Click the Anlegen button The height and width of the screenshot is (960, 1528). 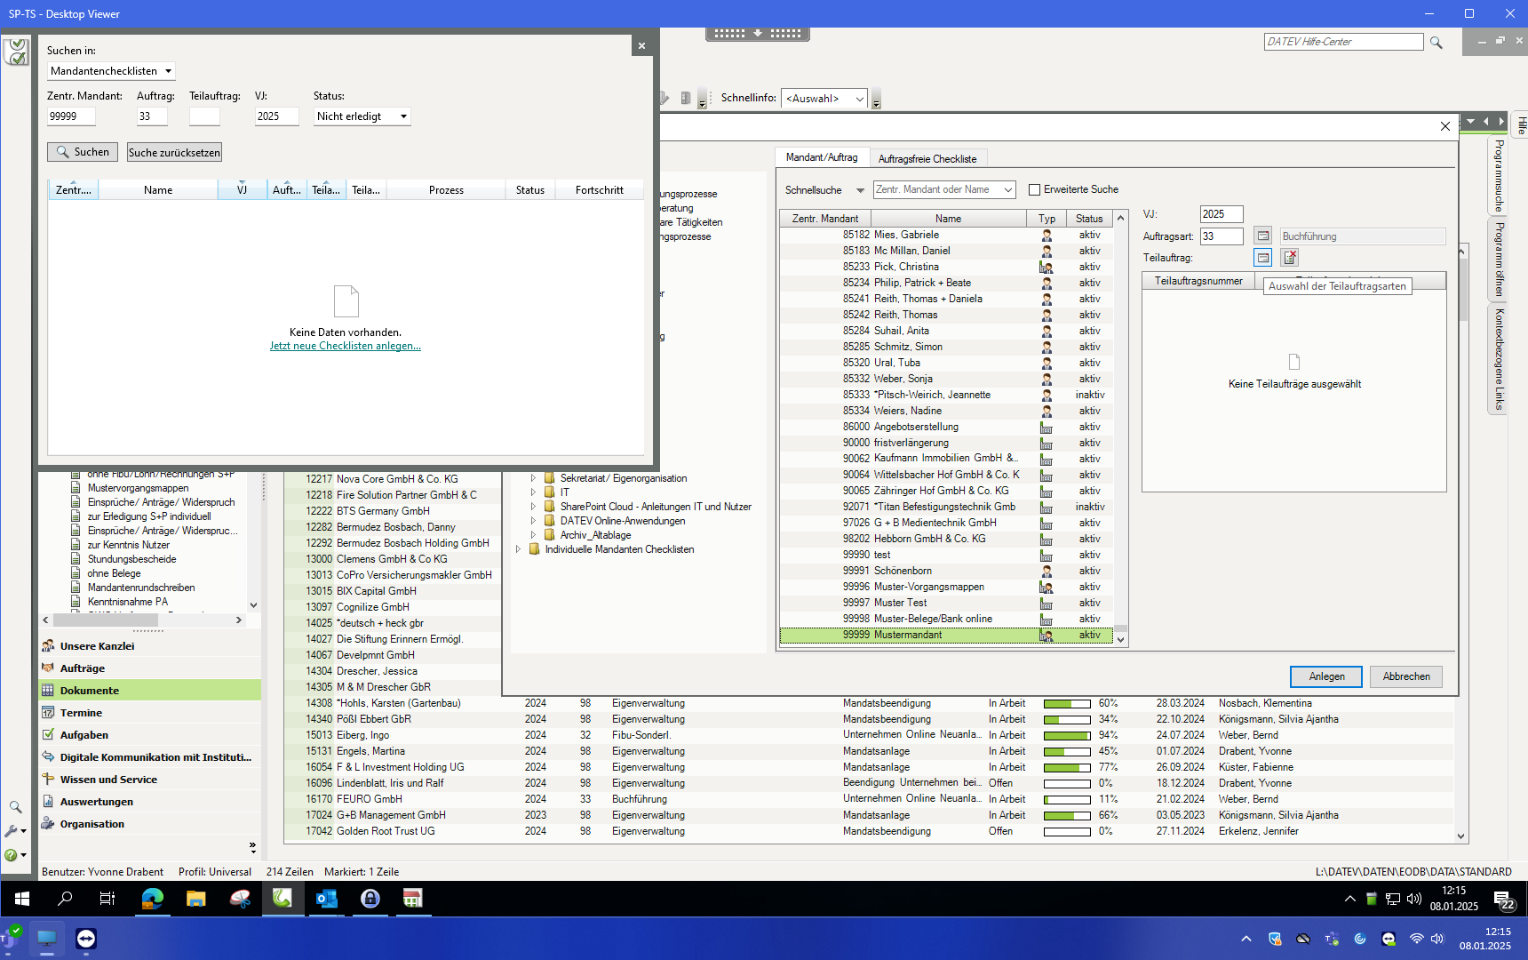(x=1325, y=676)
